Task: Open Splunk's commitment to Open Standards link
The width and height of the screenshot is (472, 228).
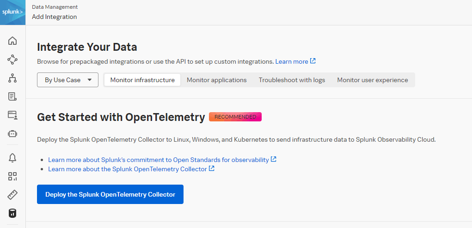Action: (x=159, y=160)
